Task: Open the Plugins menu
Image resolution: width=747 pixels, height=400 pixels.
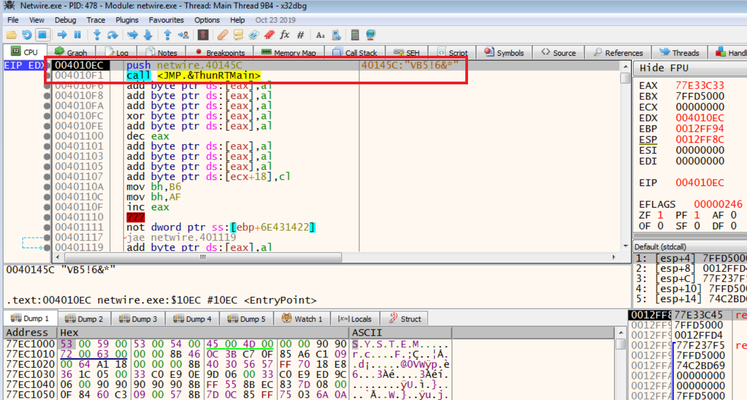Action: 127,20
